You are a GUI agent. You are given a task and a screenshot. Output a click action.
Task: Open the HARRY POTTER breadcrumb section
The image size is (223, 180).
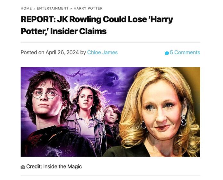click(x=88, y=8)
